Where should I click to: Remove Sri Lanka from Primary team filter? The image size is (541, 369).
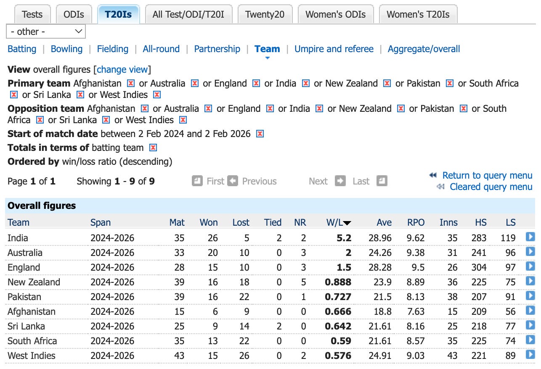pos(80,95)
